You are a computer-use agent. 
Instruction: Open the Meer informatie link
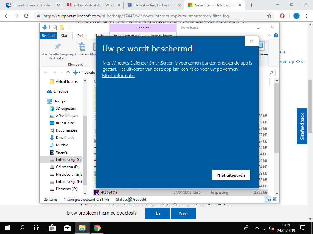(x=118, y=76)
